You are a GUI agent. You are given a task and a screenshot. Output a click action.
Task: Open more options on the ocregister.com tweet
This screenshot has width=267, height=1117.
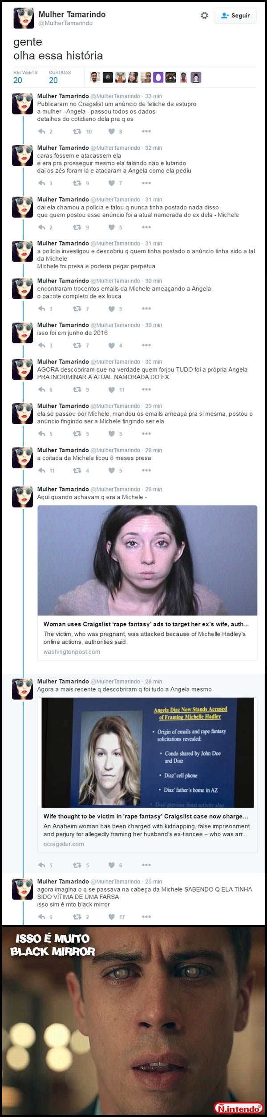[x=146, y=865]
